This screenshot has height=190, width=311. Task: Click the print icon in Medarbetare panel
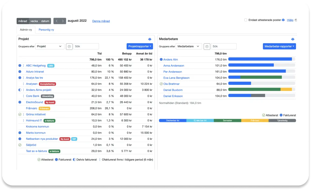[x=293, y=39]
